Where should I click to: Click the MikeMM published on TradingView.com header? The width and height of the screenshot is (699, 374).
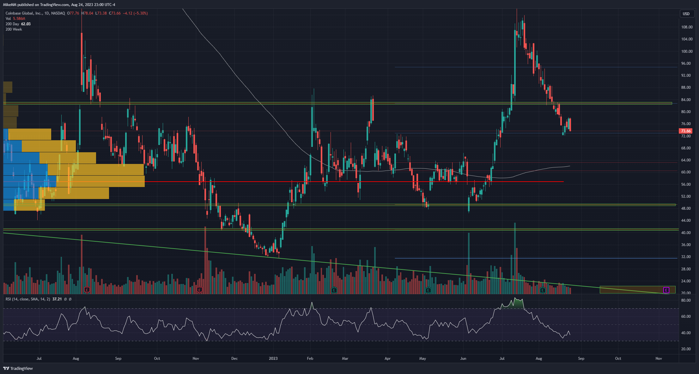coord(59,4)
